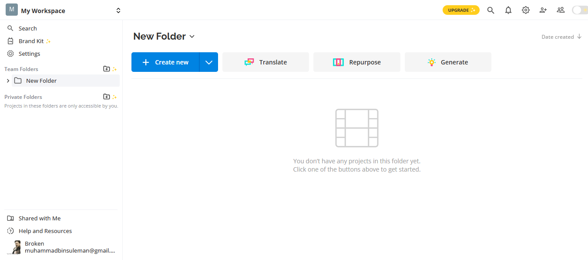Click the invite member icon

click(543, 10)
